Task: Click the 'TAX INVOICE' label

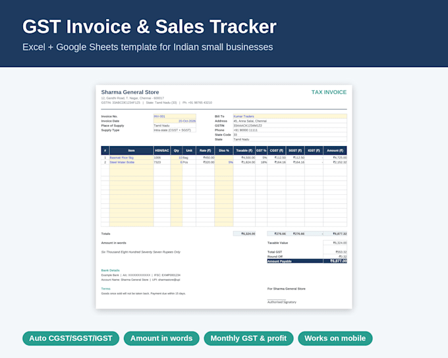Action: tap(329, 92)
